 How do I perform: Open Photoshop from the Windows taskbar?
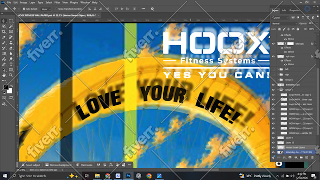pyautogui.click(x=128, y=176)
